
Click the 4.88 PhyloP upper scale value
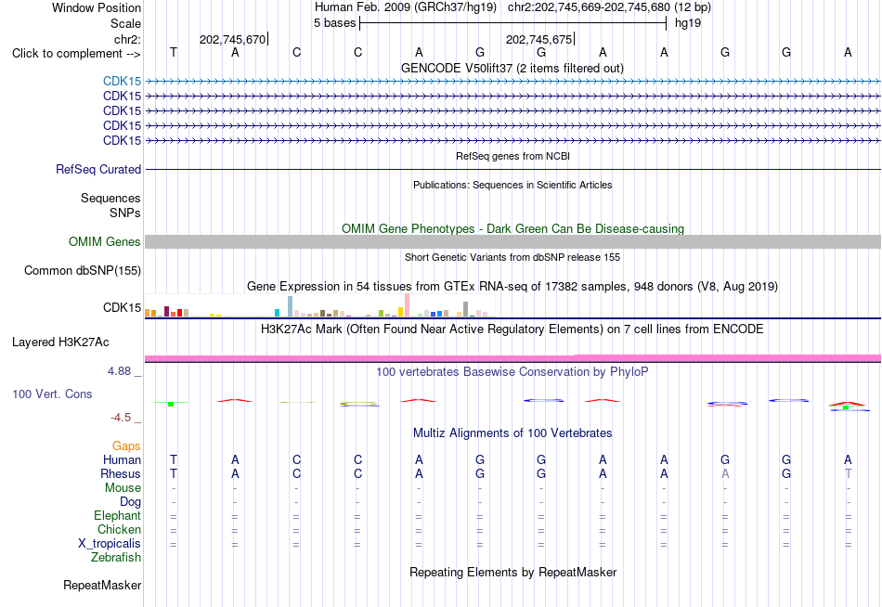point(119,371)
